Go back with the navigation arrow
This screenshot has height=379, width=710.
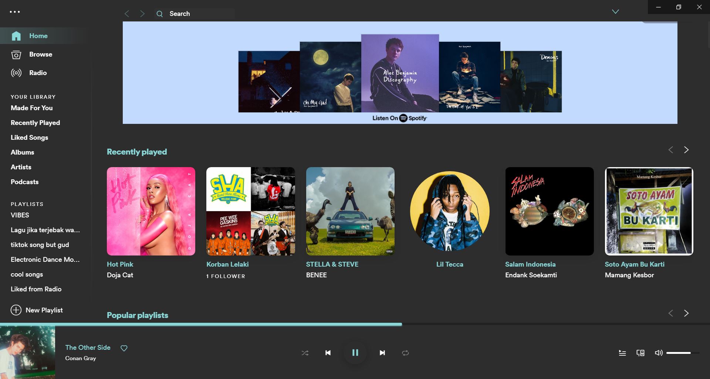click(127, 14)
